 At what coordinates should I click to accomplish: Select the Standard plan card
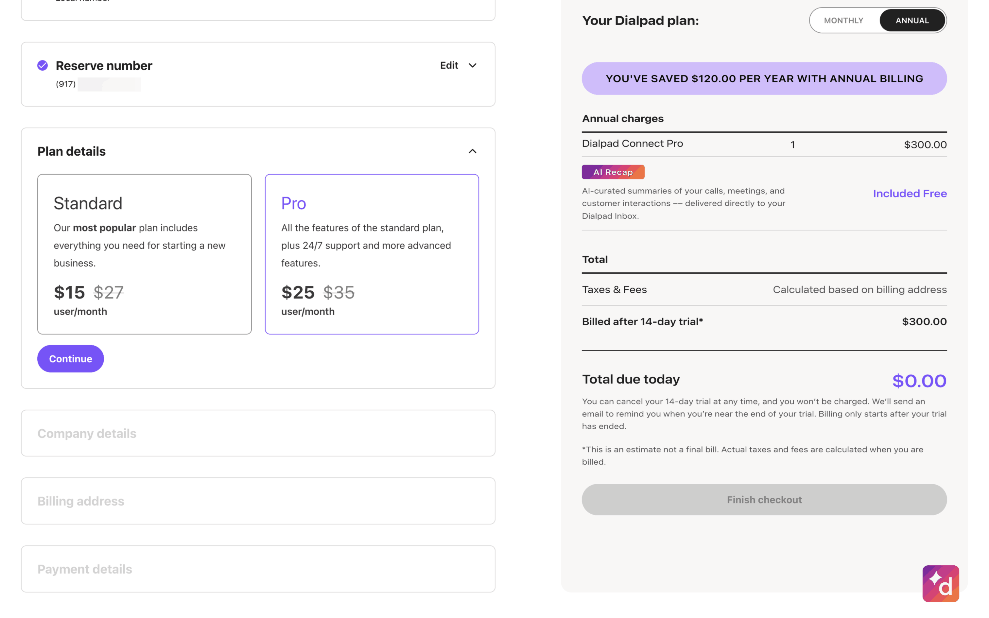point(144,254)
